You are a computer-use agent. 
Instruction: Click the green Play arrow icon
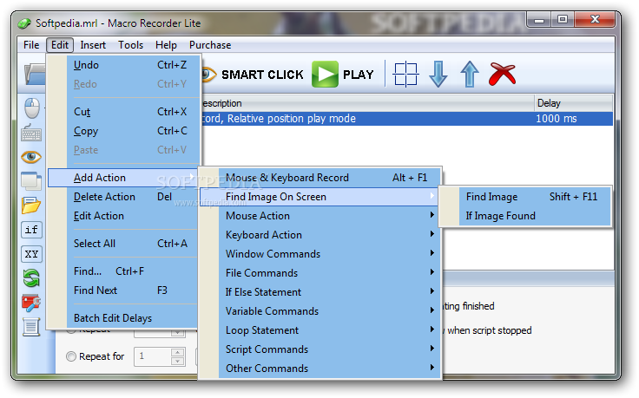[x=325, y=74]
